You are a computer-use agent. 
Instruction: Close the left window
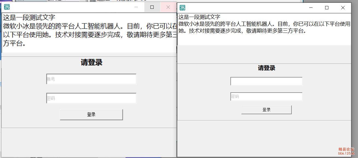point(168,7)
